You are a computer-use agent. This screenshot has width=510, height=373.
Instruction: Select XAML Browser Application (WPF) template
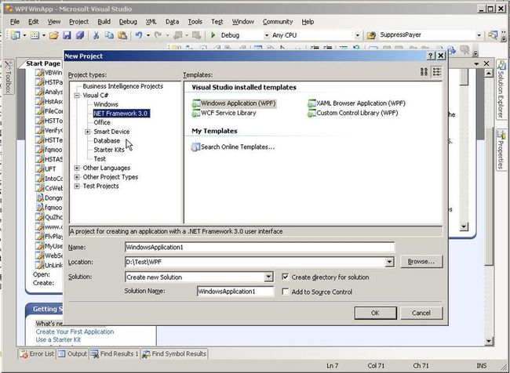click(x=356, y=103)
